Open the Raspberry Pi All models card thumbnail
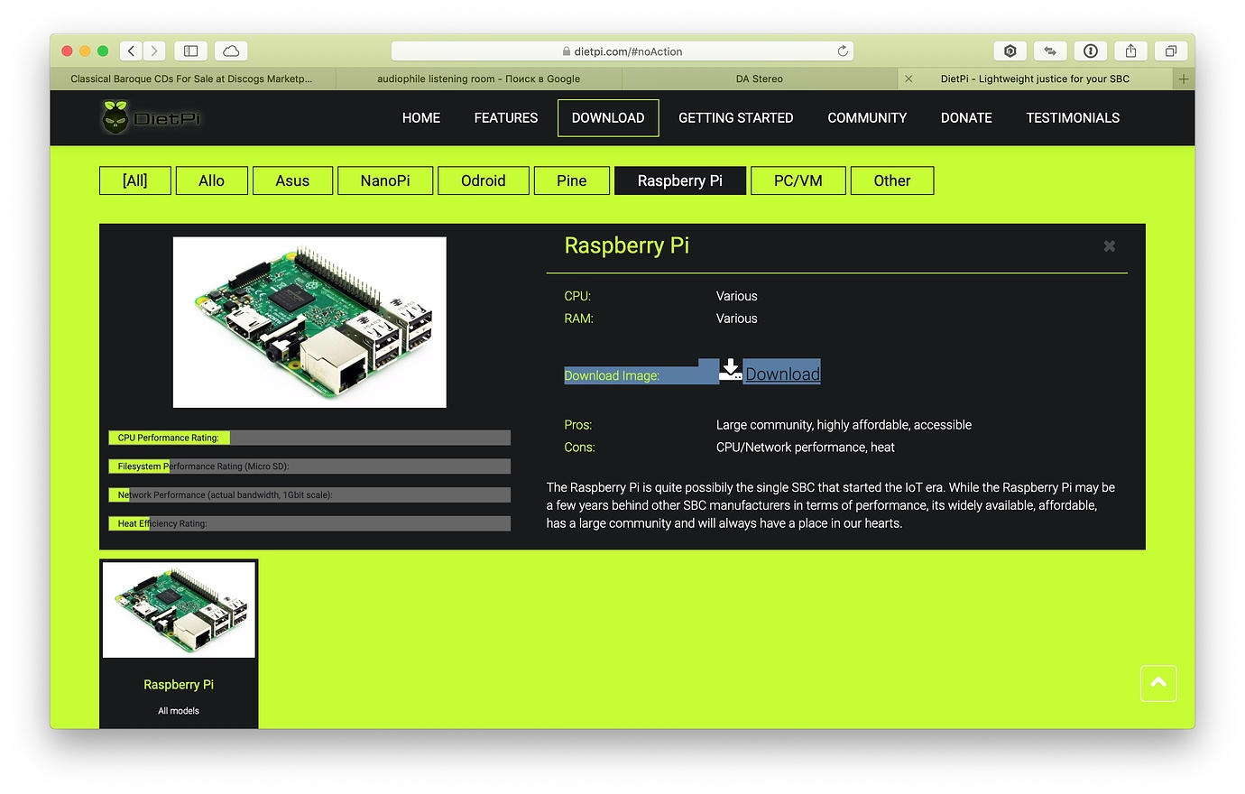This screenshot has width=1245, height=794. click(x=179, y=610)
